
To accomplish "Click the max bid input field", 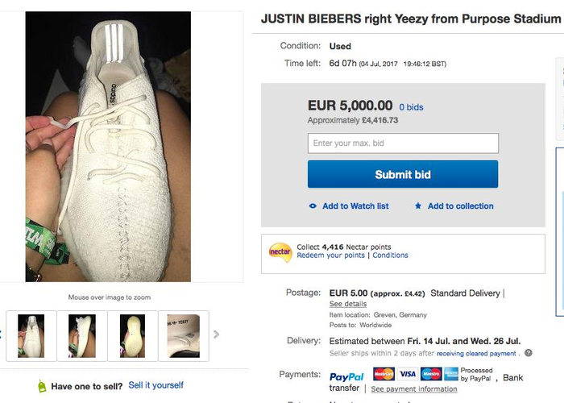I will click(x=403, y=143).
